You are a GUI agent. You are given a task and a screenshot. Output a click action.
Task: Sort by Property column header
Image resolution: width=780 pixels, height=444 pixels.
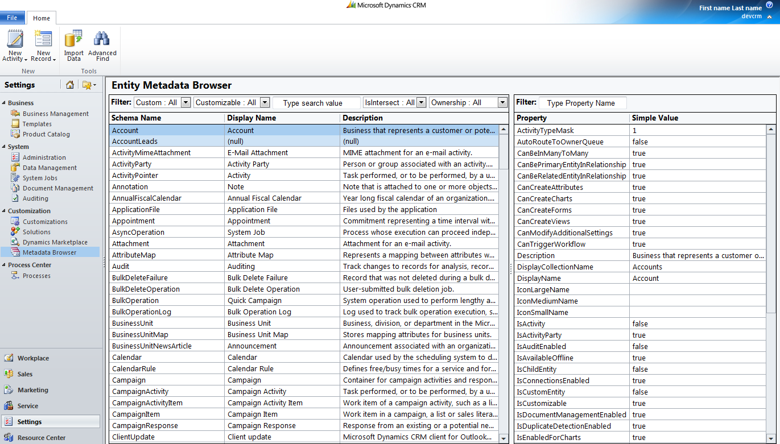click(572, 118)
